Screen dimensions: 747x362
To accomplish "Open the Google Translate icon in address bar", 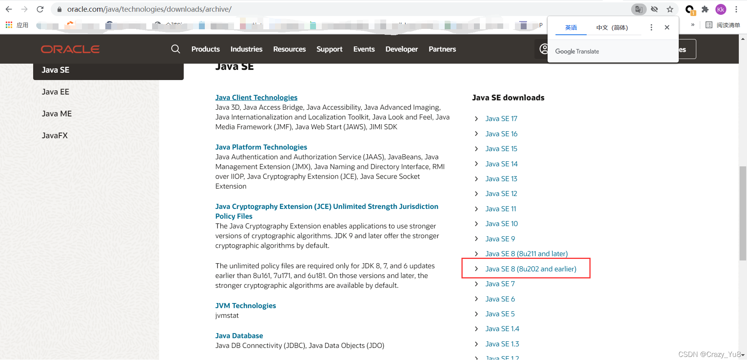I will click(x=639, y=9).
